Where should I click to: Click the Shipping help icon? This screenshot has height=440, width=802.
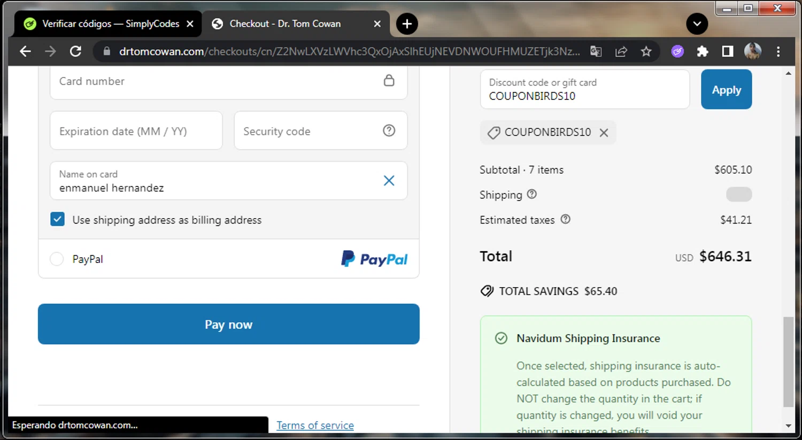pos(531,194)
